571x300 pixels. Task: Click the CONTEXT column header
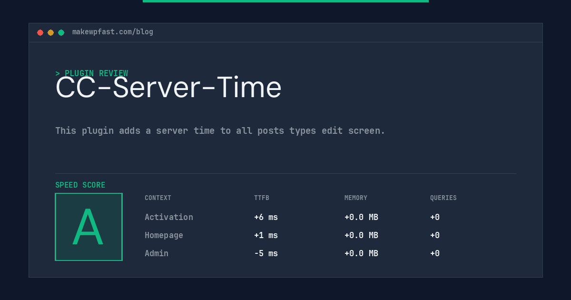pos(158,198)
